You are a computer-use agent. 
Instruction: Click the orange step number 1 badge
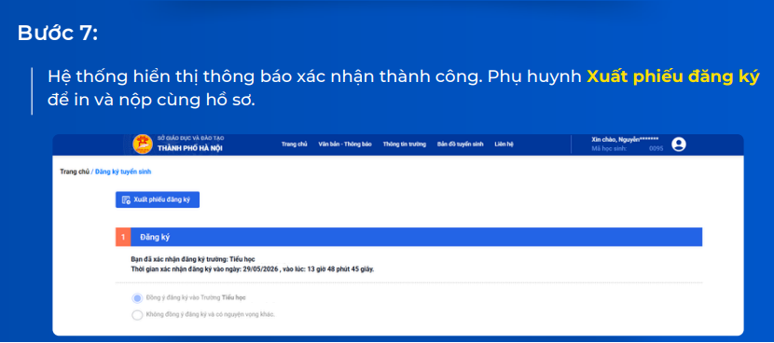(x=123, y=237)
